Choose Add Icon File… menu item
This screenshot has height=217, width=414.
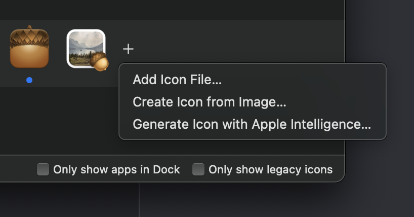coord(253,80)
